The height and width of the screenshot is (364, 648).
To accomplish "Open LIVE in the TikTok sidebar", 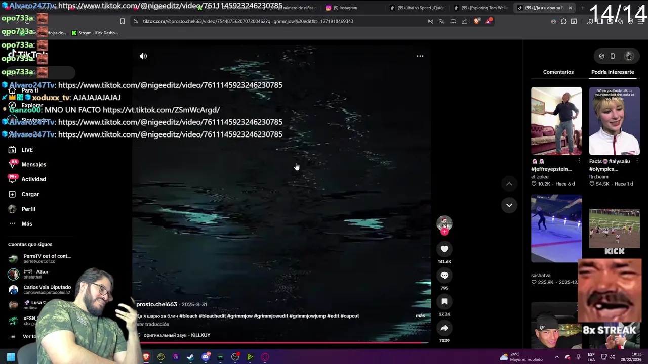I will 20,150.
